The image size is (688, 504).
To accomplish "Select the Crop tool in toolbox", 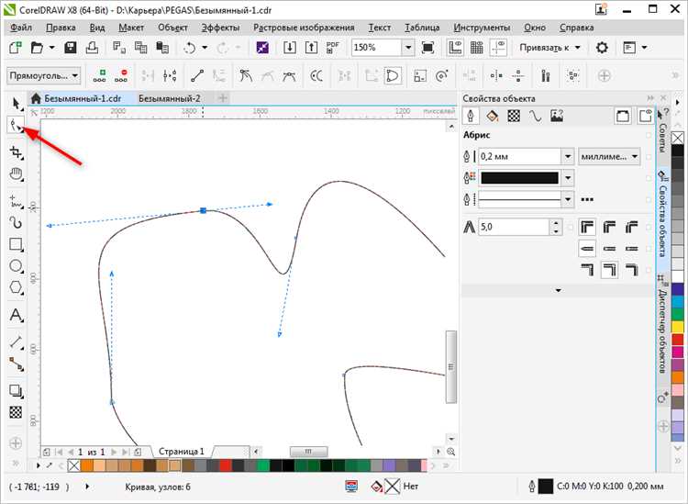I will 16,152.
